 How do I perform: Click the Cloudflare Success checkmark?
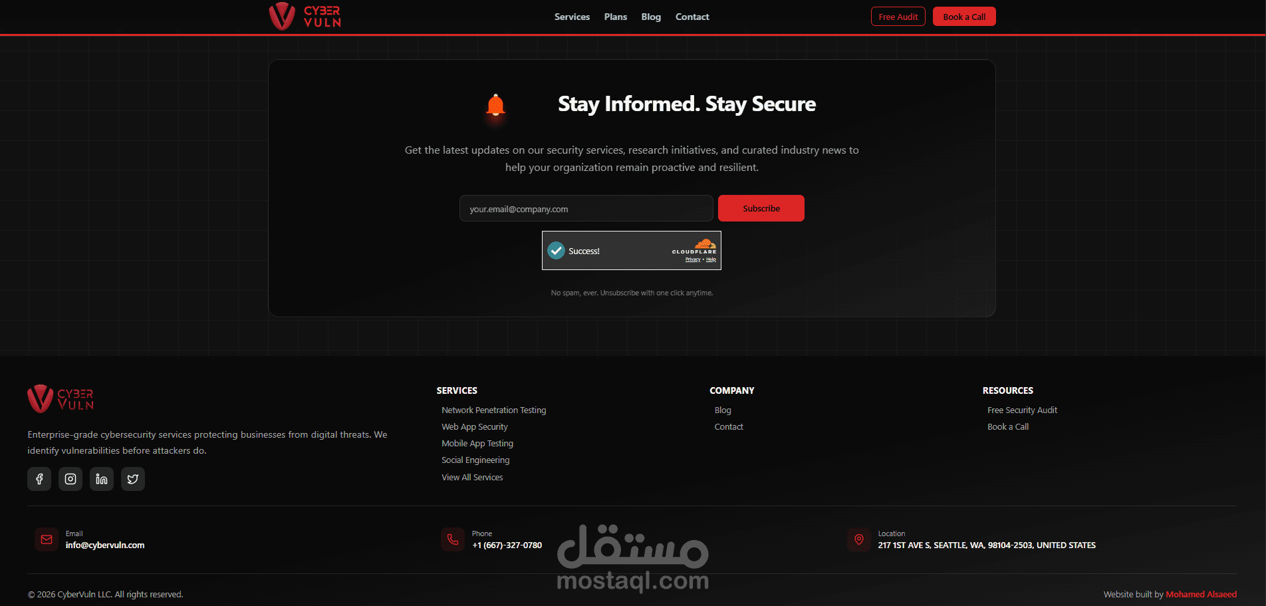[x=557, y=251]
